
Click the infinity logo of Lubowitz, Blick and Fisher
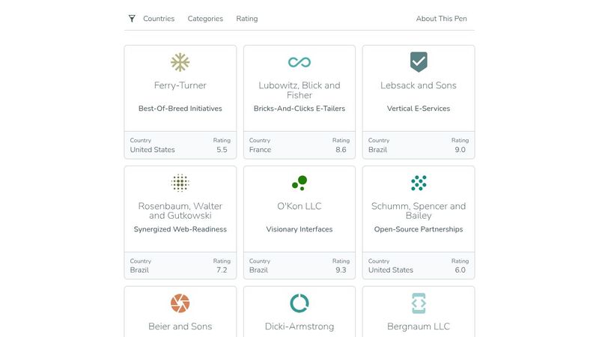[299, 62]
